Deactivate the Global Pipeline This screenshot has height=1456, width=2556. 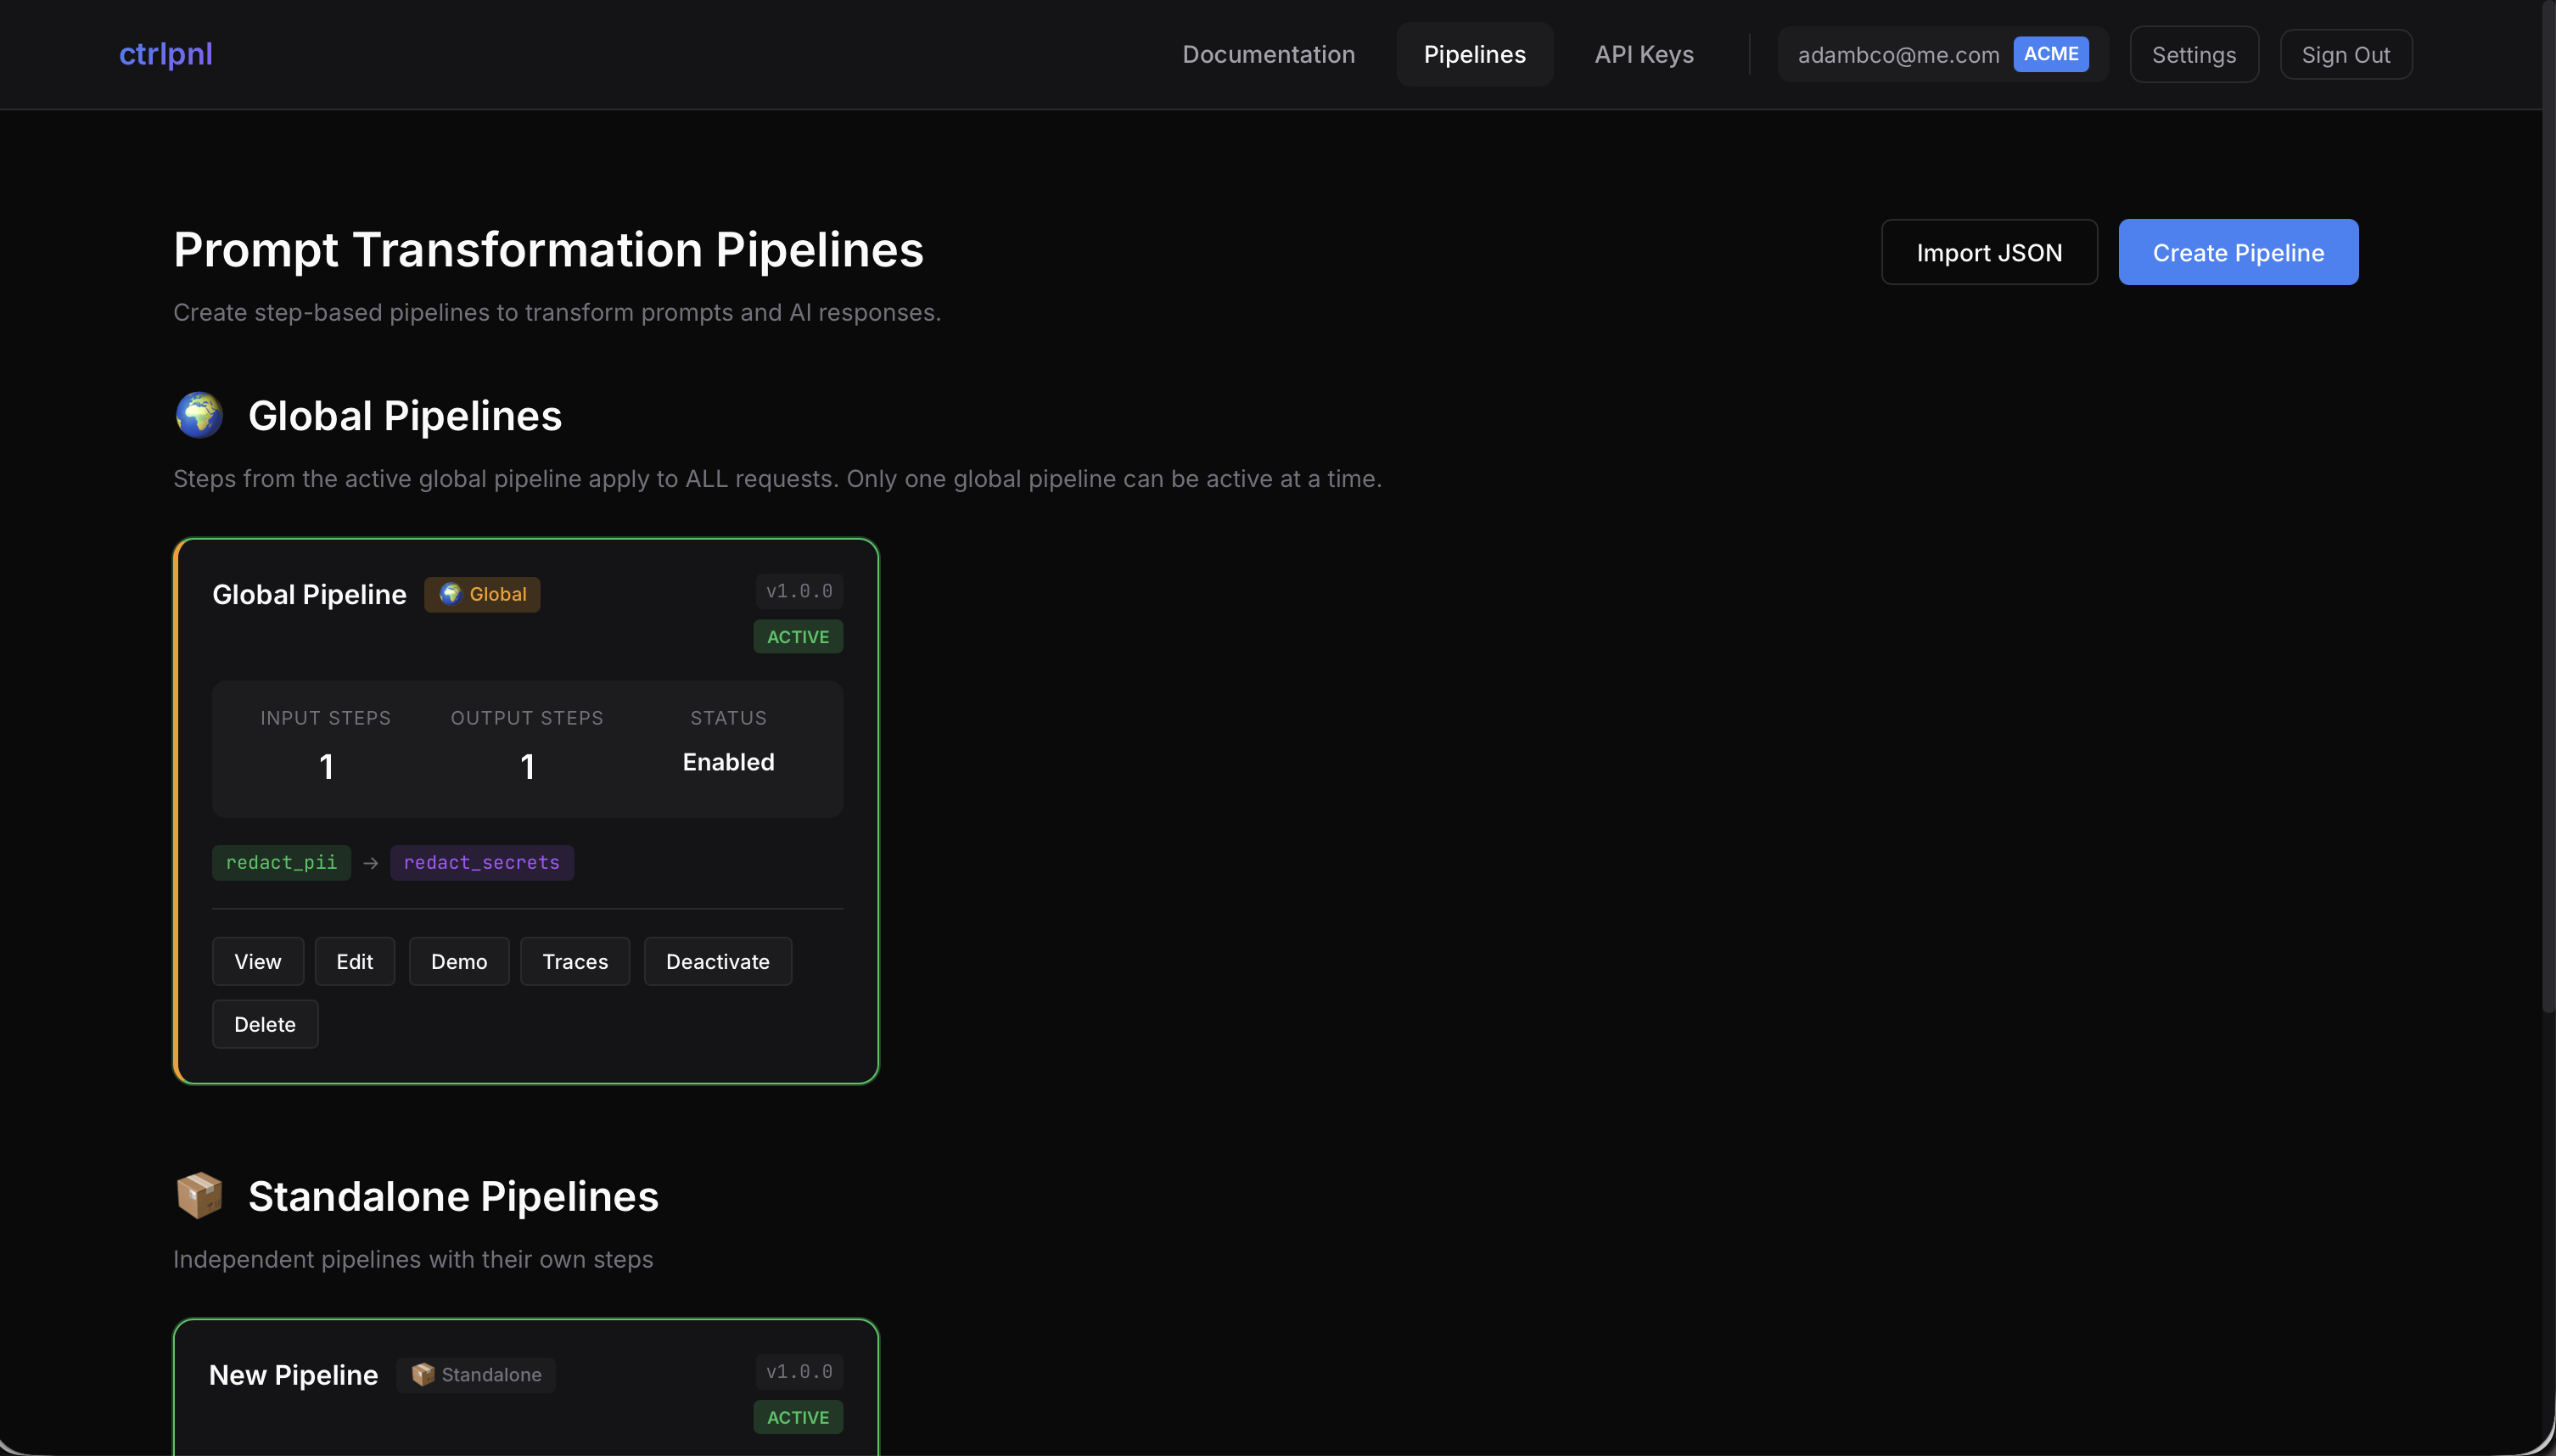tap(718, 961)
